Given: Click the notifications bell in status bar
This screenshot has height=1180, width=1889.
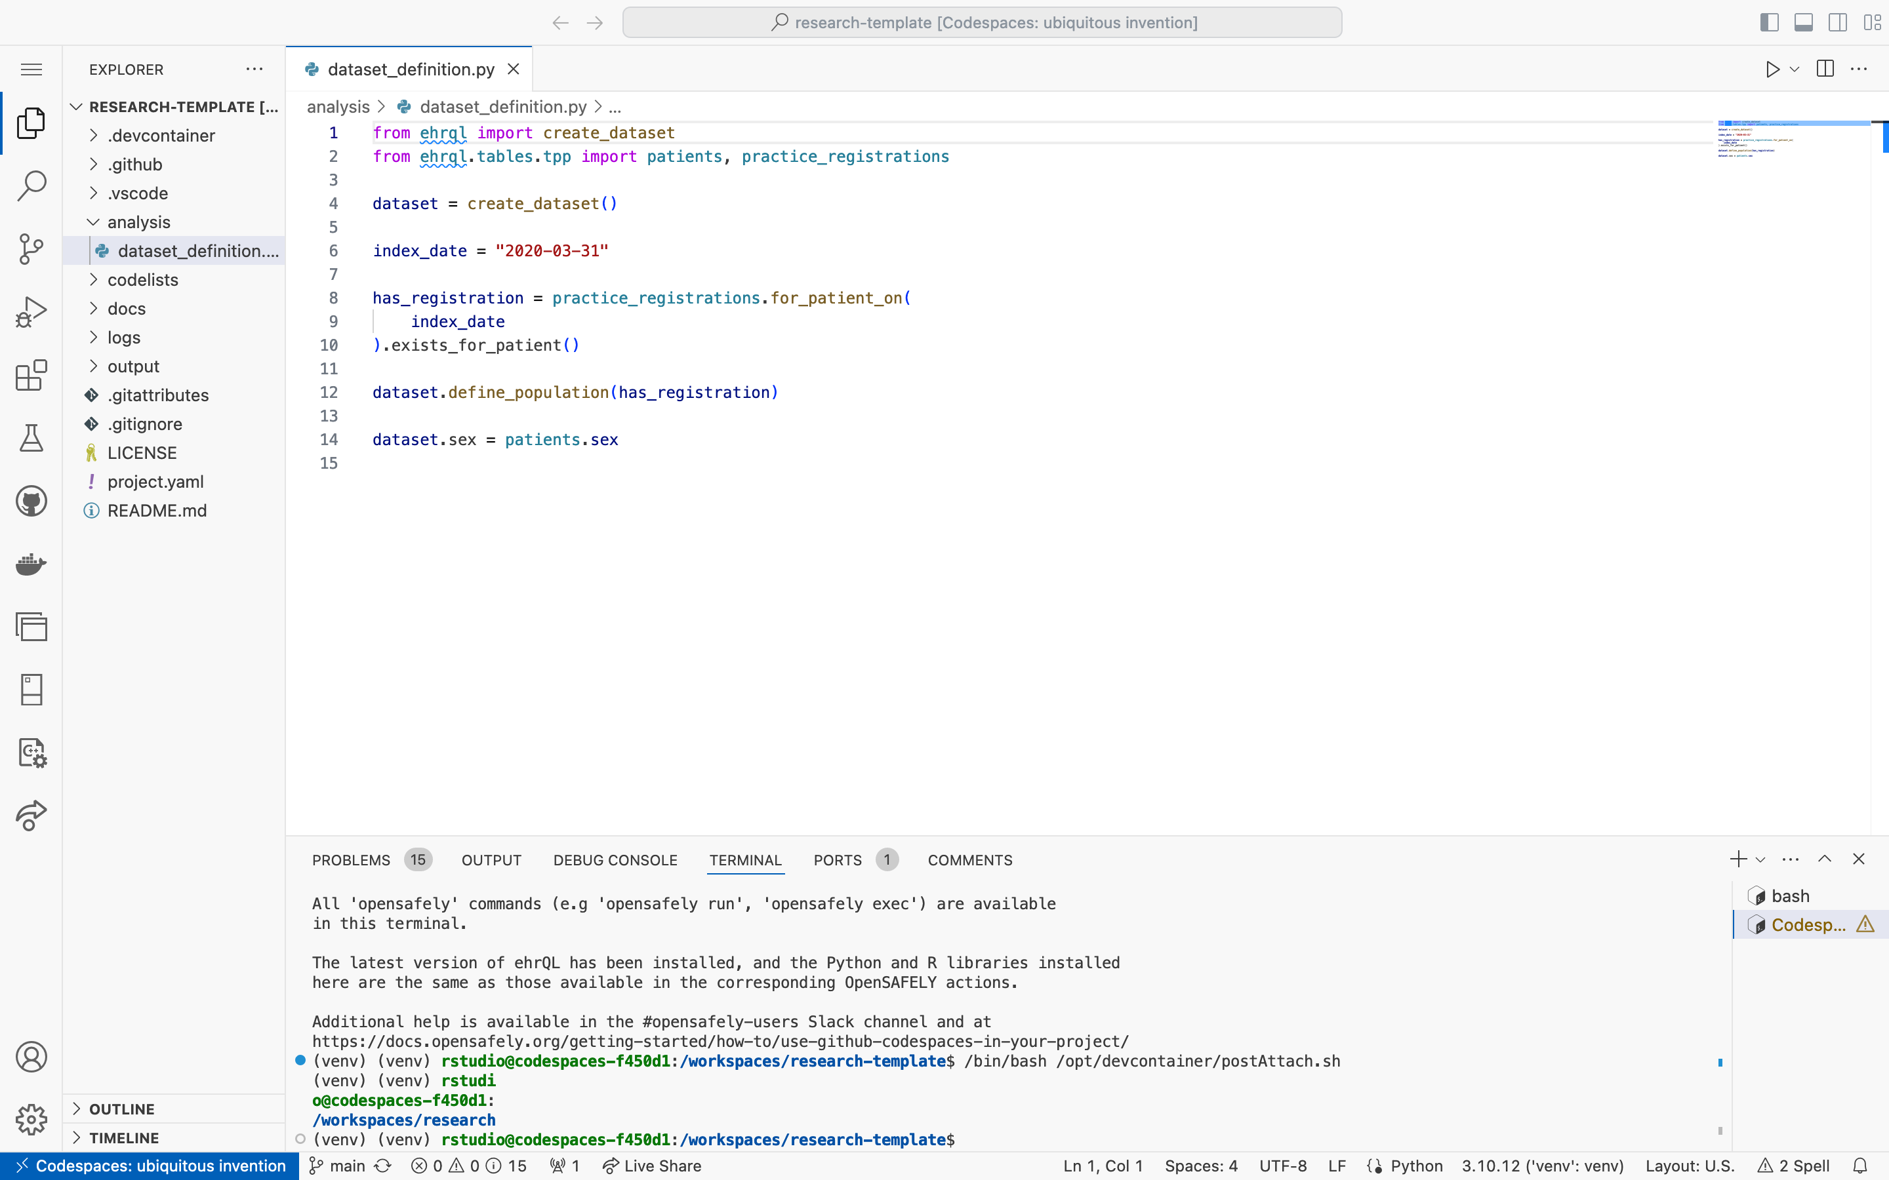Looking at the screenshot, I should pyautogui.click(x=1860, y=1166).
